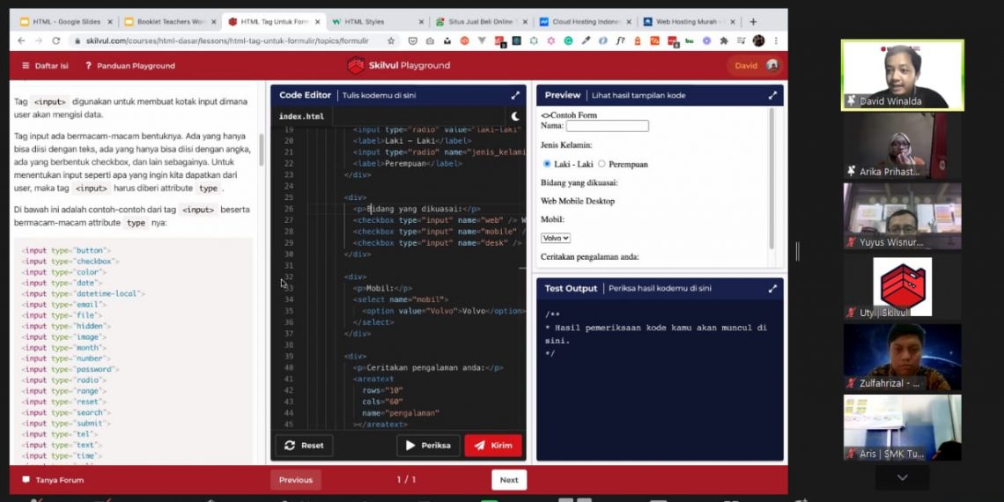Image resolution: width=1004 pixels, height=502 pixels.
Task: Click code line 'rows="10"' in editor
Action: click(x=382, y=390)
